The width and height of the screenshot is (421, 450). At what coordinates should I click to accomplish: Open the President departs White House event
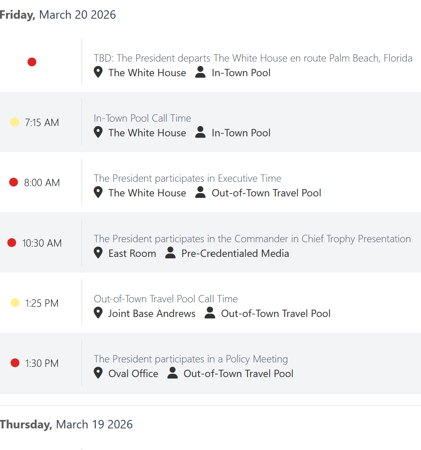253,58
